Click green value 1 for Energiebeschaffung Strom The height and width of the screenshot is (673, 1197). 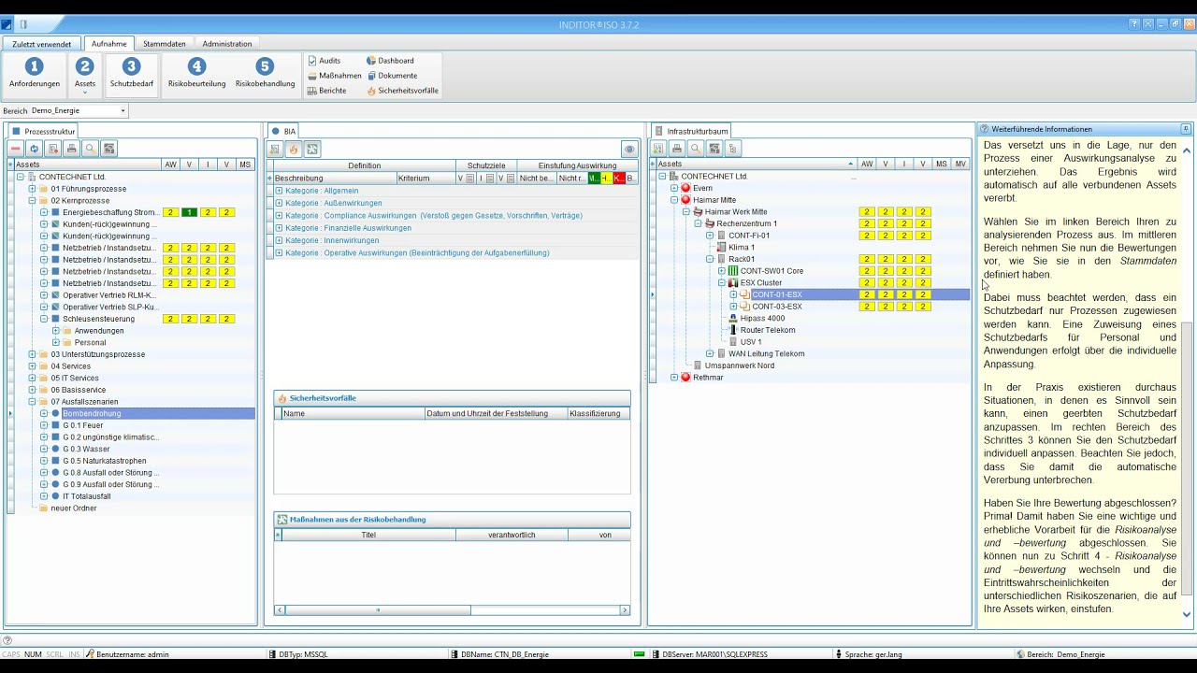(x=189, y=212)
